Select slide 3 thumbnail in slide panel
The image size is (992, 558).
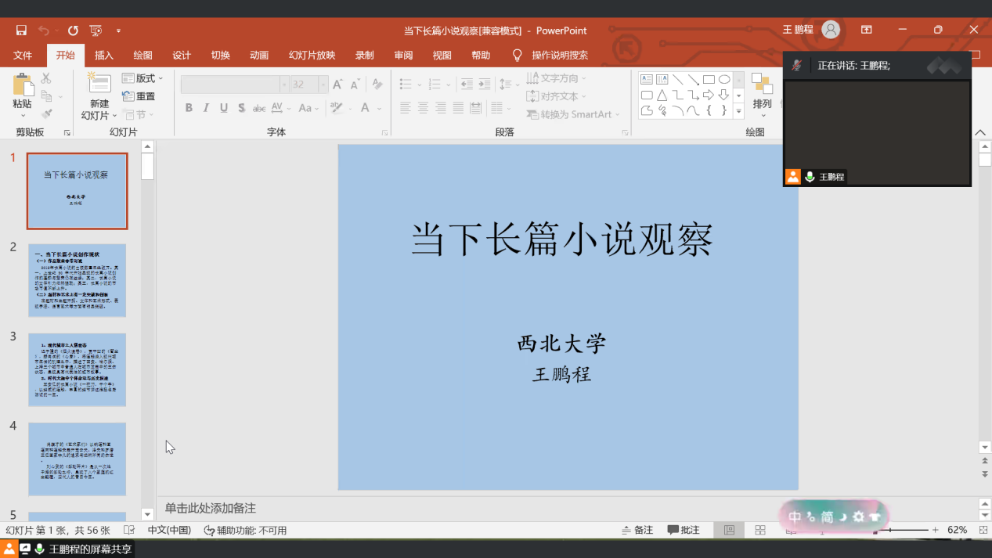point(77,369)
